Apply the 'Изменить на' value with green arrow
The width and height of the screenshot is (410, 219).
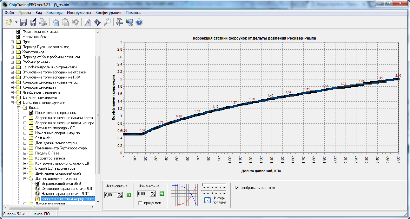click(x=162, y=194)
